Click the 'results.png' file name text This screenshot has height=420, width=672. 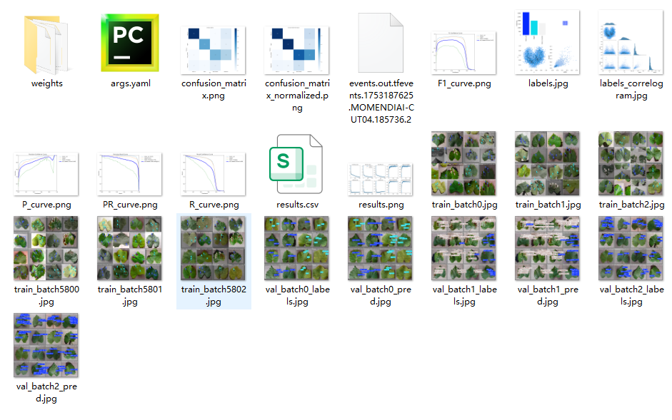(x=381, y=205)
